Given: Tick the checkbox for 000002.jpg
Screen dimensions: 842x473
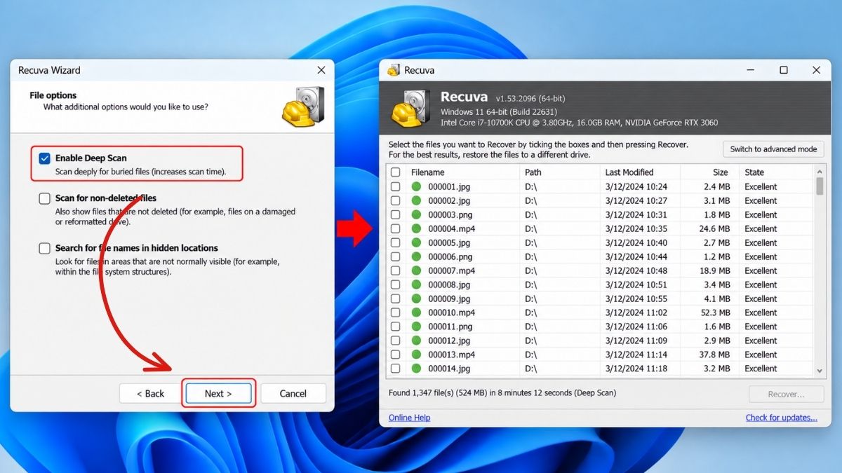Looking at the screenshot, I should pyautogui.click(x=396, y=200).
